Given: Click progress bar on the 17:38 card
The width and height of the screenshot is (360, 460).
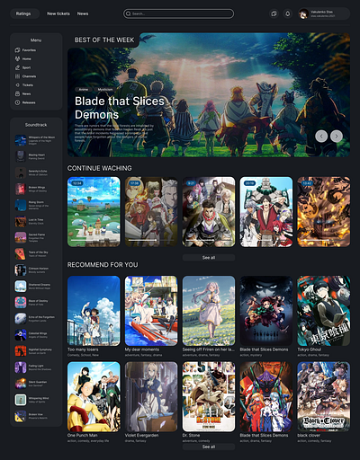Looking at the screenshot, I should point(151,240).
